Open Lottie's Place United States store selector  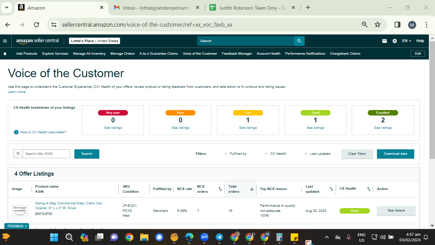[x=95, y=41]
